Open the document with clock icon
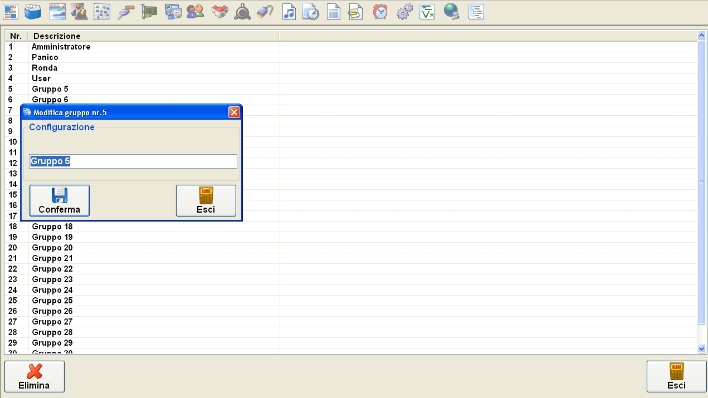708x398 pixels. 310,12
